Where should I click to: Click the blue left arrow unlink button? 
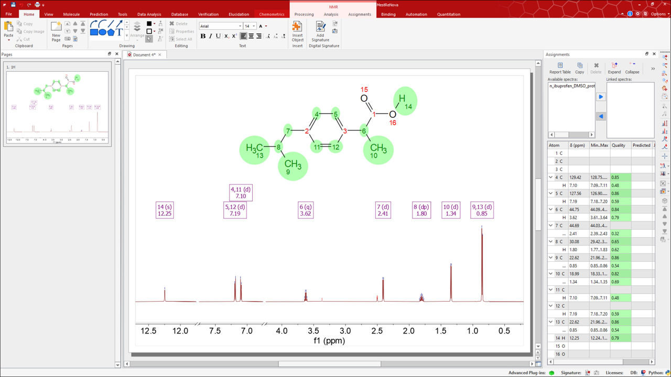601,116
